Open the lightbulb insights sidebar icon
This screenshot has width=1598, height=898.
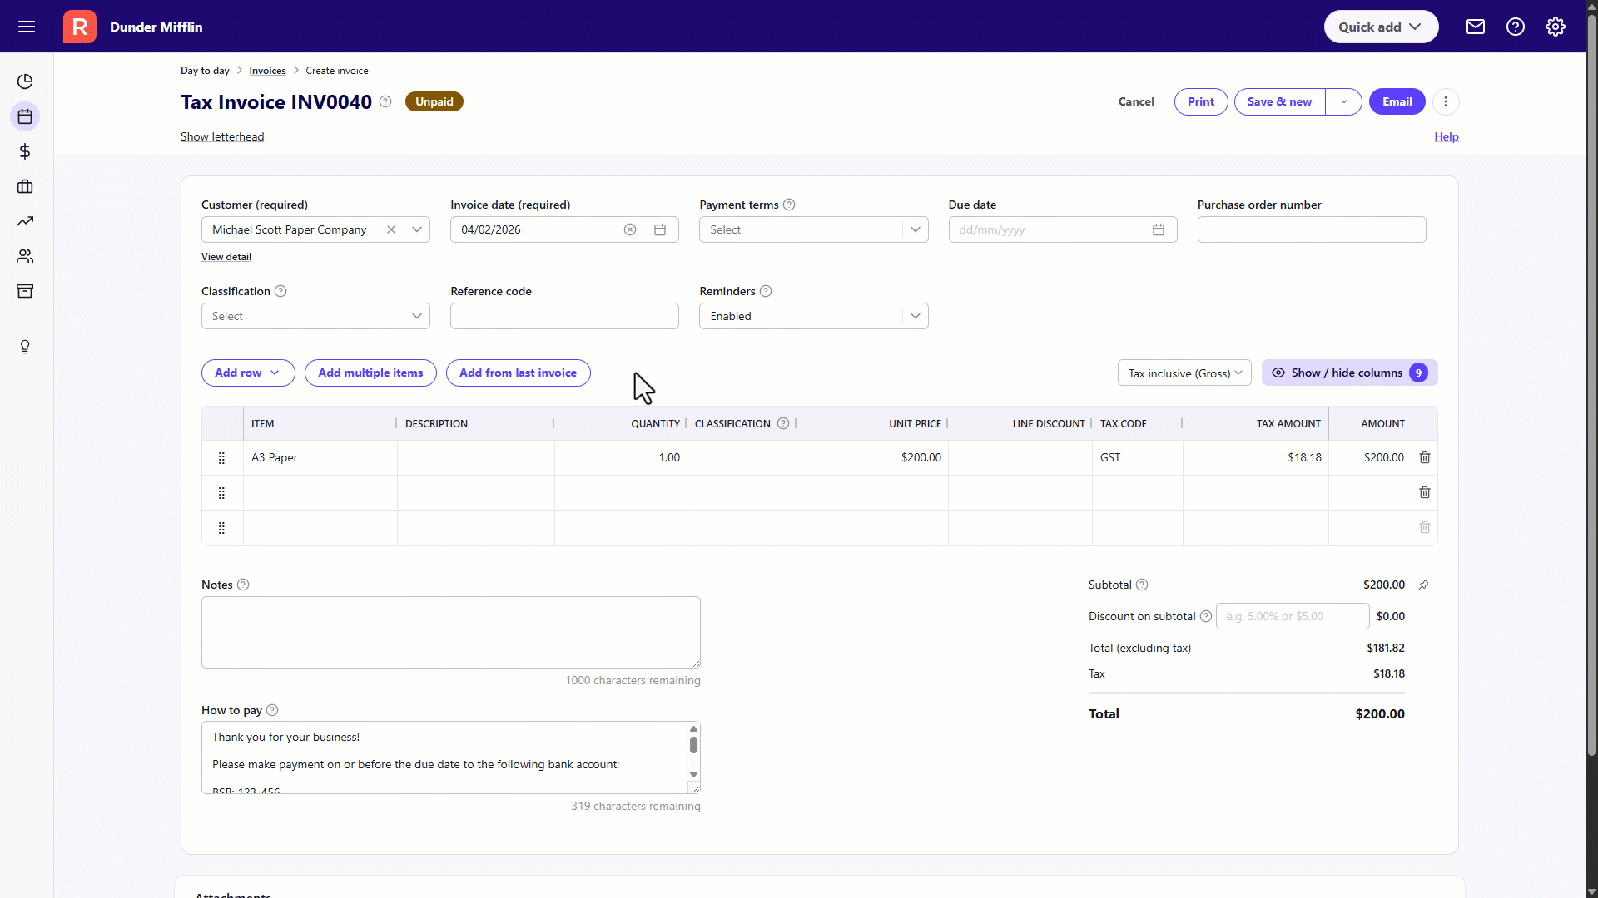[x=25, y=347]
